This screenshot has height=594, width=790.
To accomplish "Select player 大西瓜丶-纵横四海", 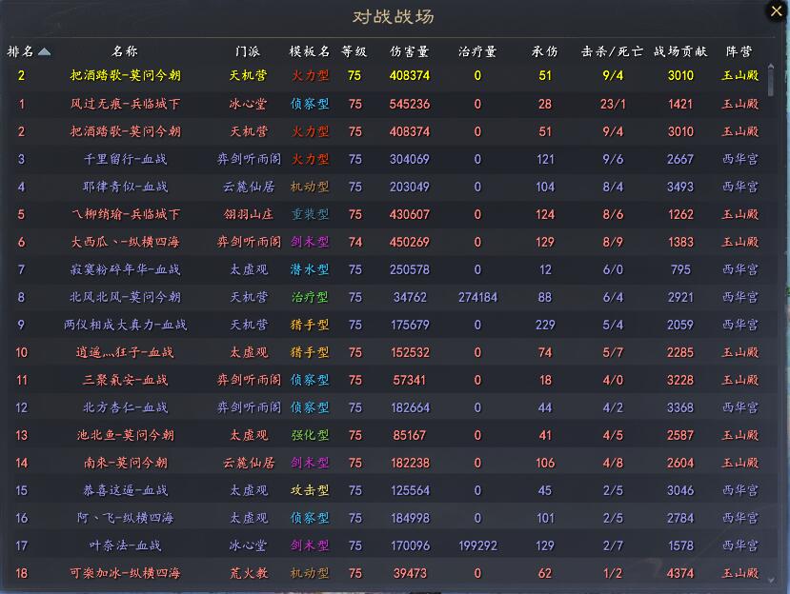I will (125, 242).
